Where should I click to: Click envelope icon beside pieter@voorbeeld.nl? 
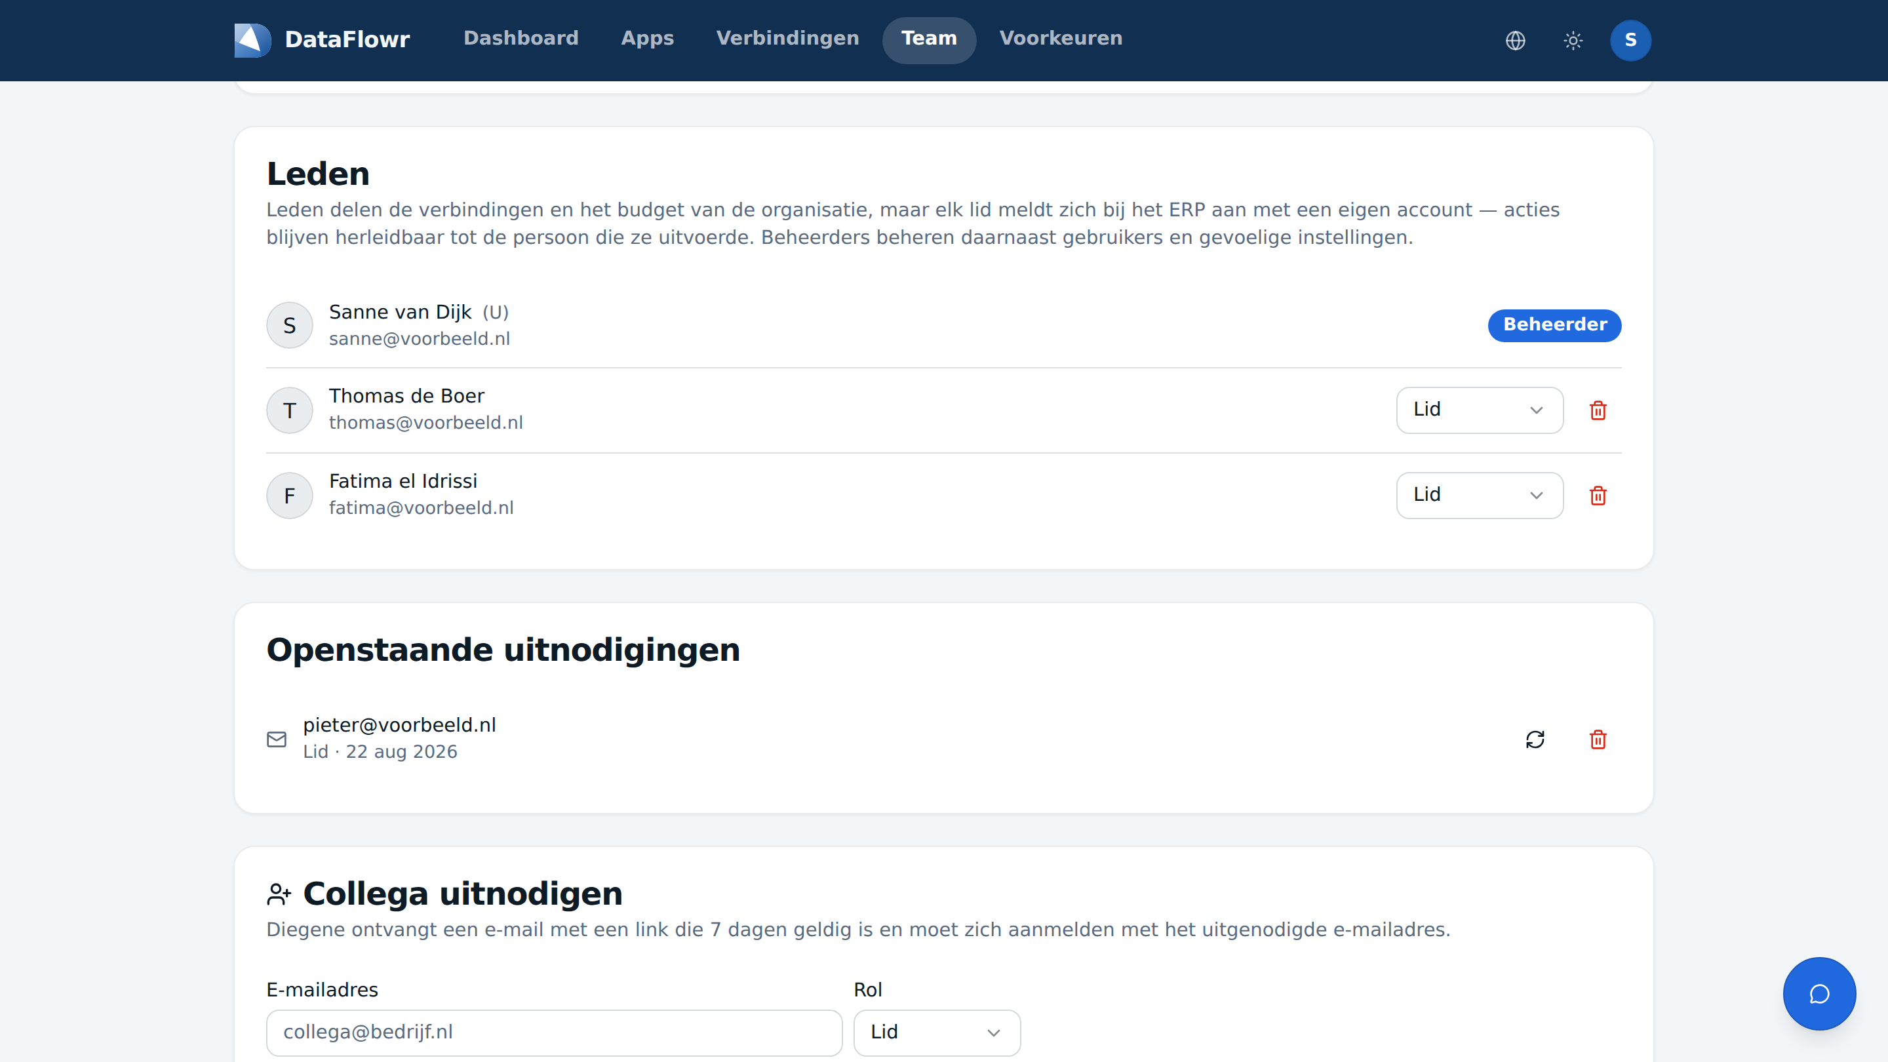click(276, 739)
